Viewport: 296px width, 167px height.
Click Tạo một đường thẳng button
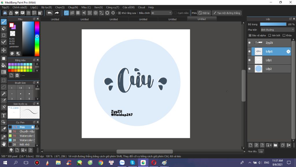point(227,13)
